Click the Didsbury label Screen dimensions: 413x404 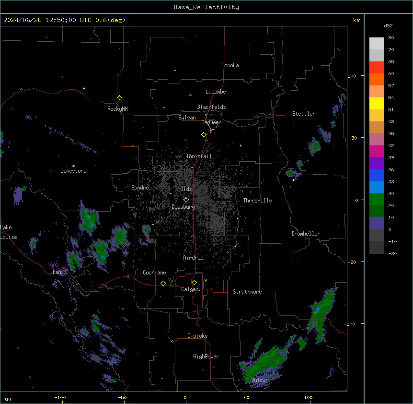tap(184, 207)
